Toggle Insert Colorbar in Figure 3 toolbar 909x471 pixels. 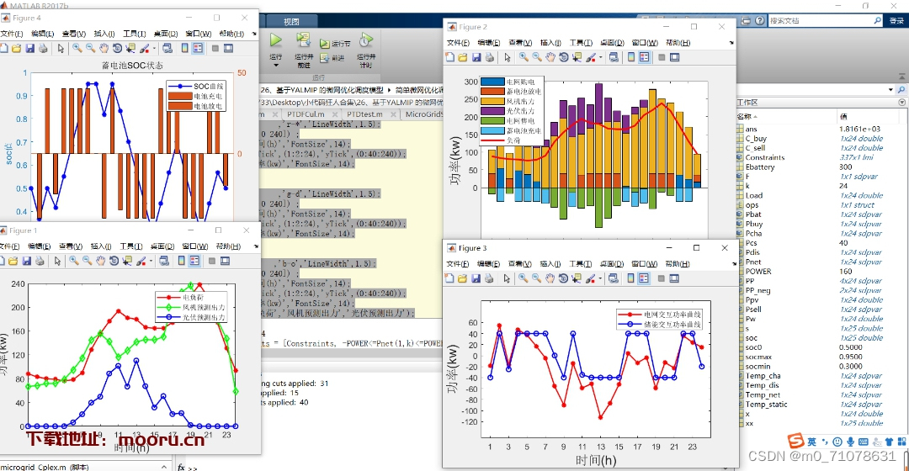(630, 278)
